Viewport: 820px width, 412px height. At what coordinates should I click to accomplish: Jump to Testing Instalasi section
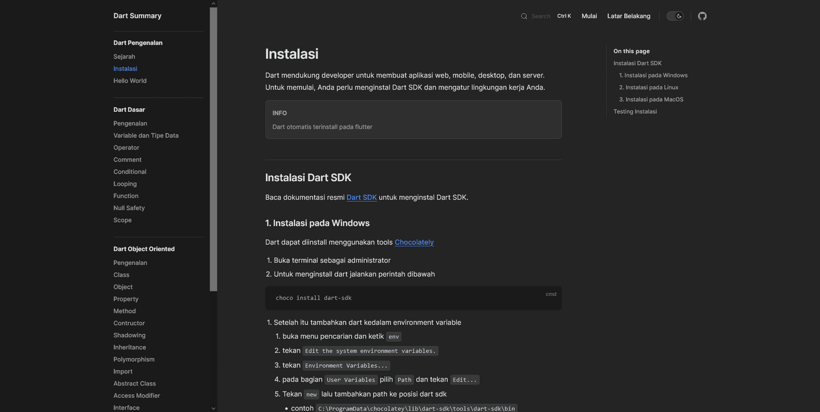[635, 112]
